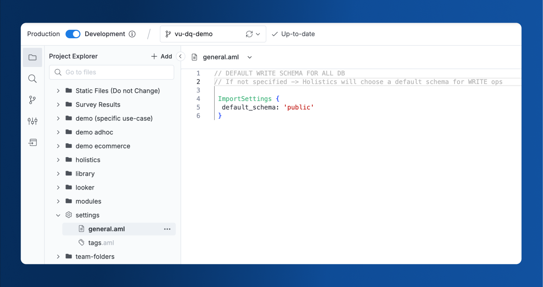Screen dimensions: 543x287
Task: Open dropdown arrow next to general.aml tab
Action: 250,57
